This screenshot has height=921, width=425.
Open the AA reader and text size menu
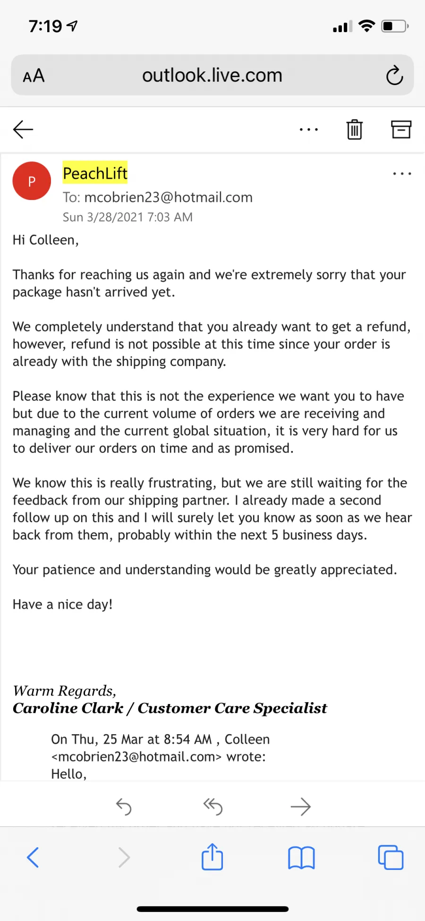point(34,76)
